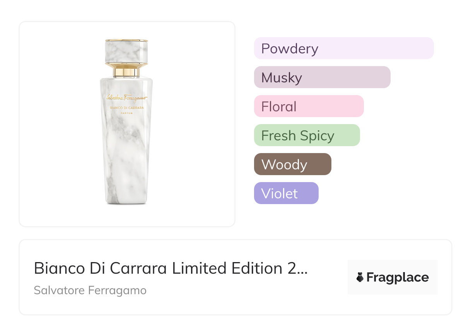Click the Salvatore Ferragamo brand name below title
Screen dimensions: 471x334
coord(90,290)
